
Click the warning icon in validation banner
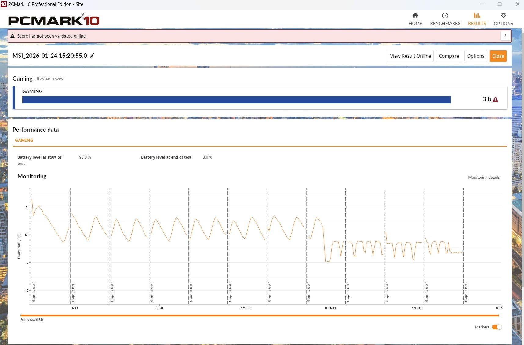[13, 36]
